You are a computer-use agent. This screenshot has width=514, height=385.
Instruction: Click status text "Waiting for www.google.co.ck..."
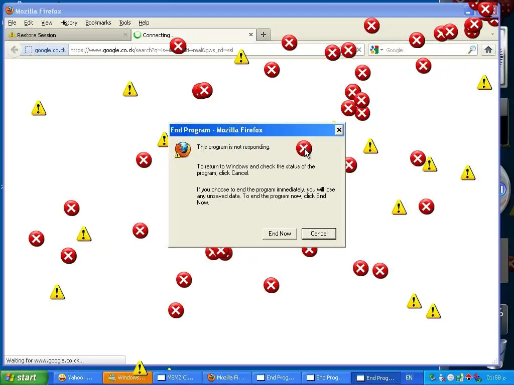coord(45,360)
